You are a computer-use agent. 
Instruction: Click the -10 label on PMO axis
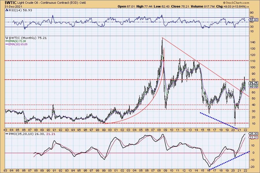click(252, 160)
